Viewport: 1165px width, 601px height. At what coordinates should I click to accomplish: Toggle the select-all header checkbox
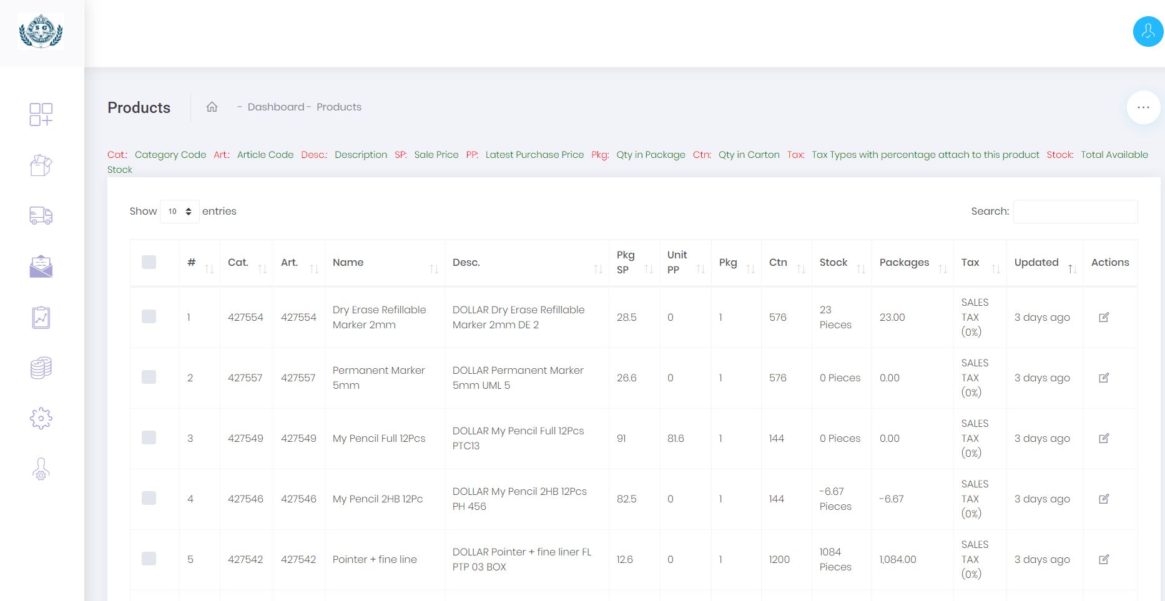click(149, 262)
